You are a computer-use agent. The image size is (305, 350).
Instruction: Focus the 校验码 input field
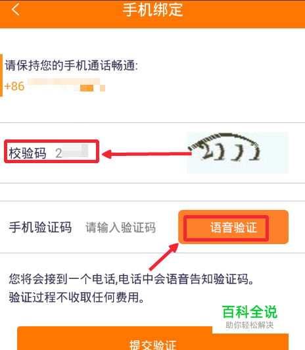coord(72,153)
